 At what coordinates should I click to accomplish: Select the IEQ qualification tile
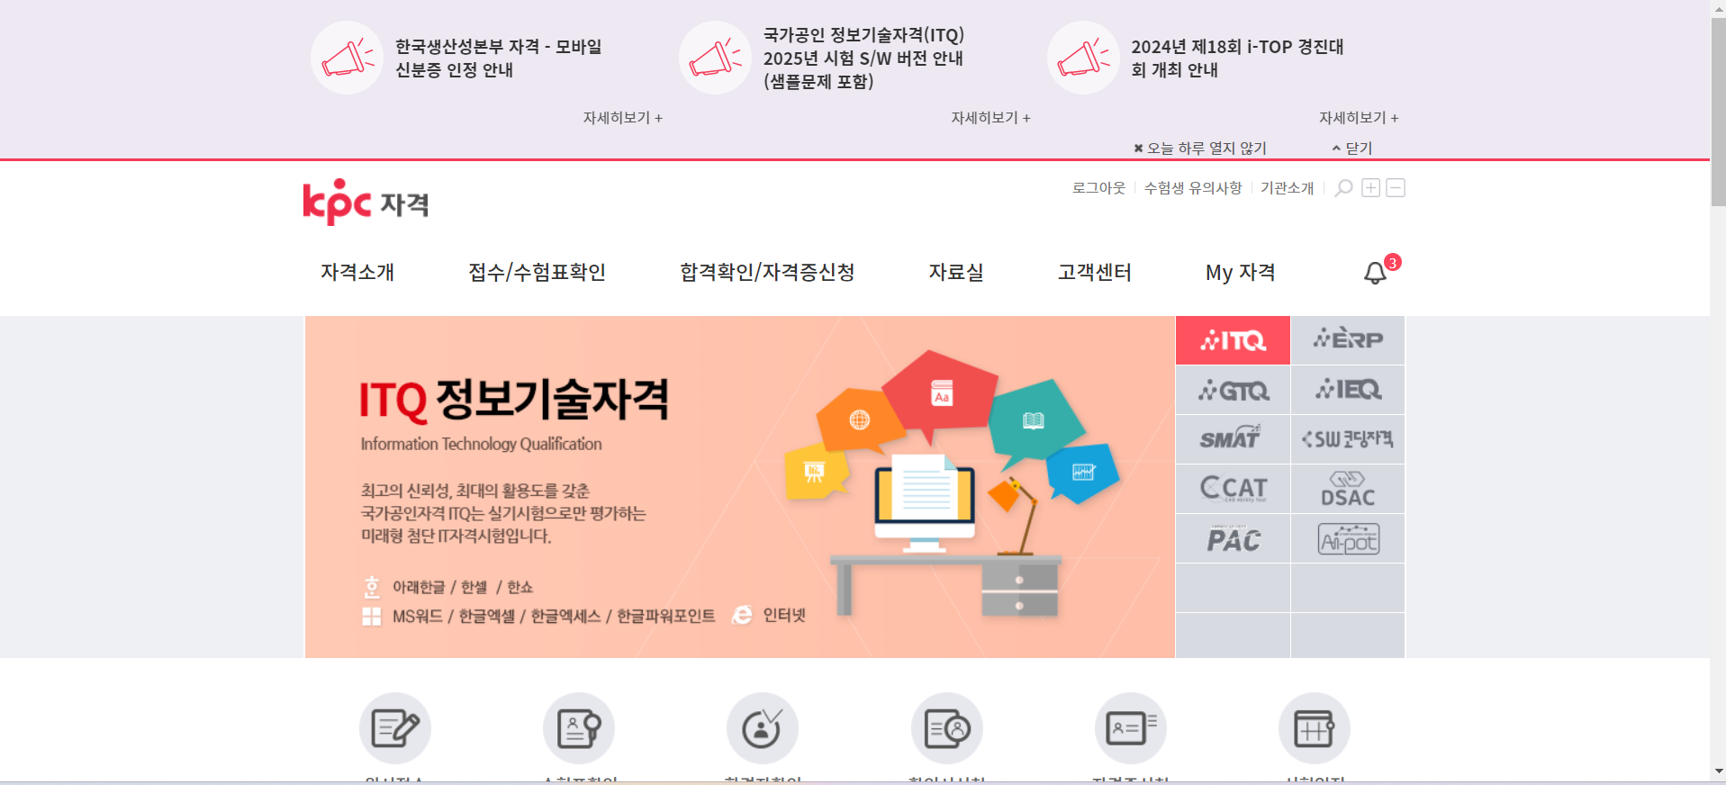pyautogui.click(x=1348, y=390)
